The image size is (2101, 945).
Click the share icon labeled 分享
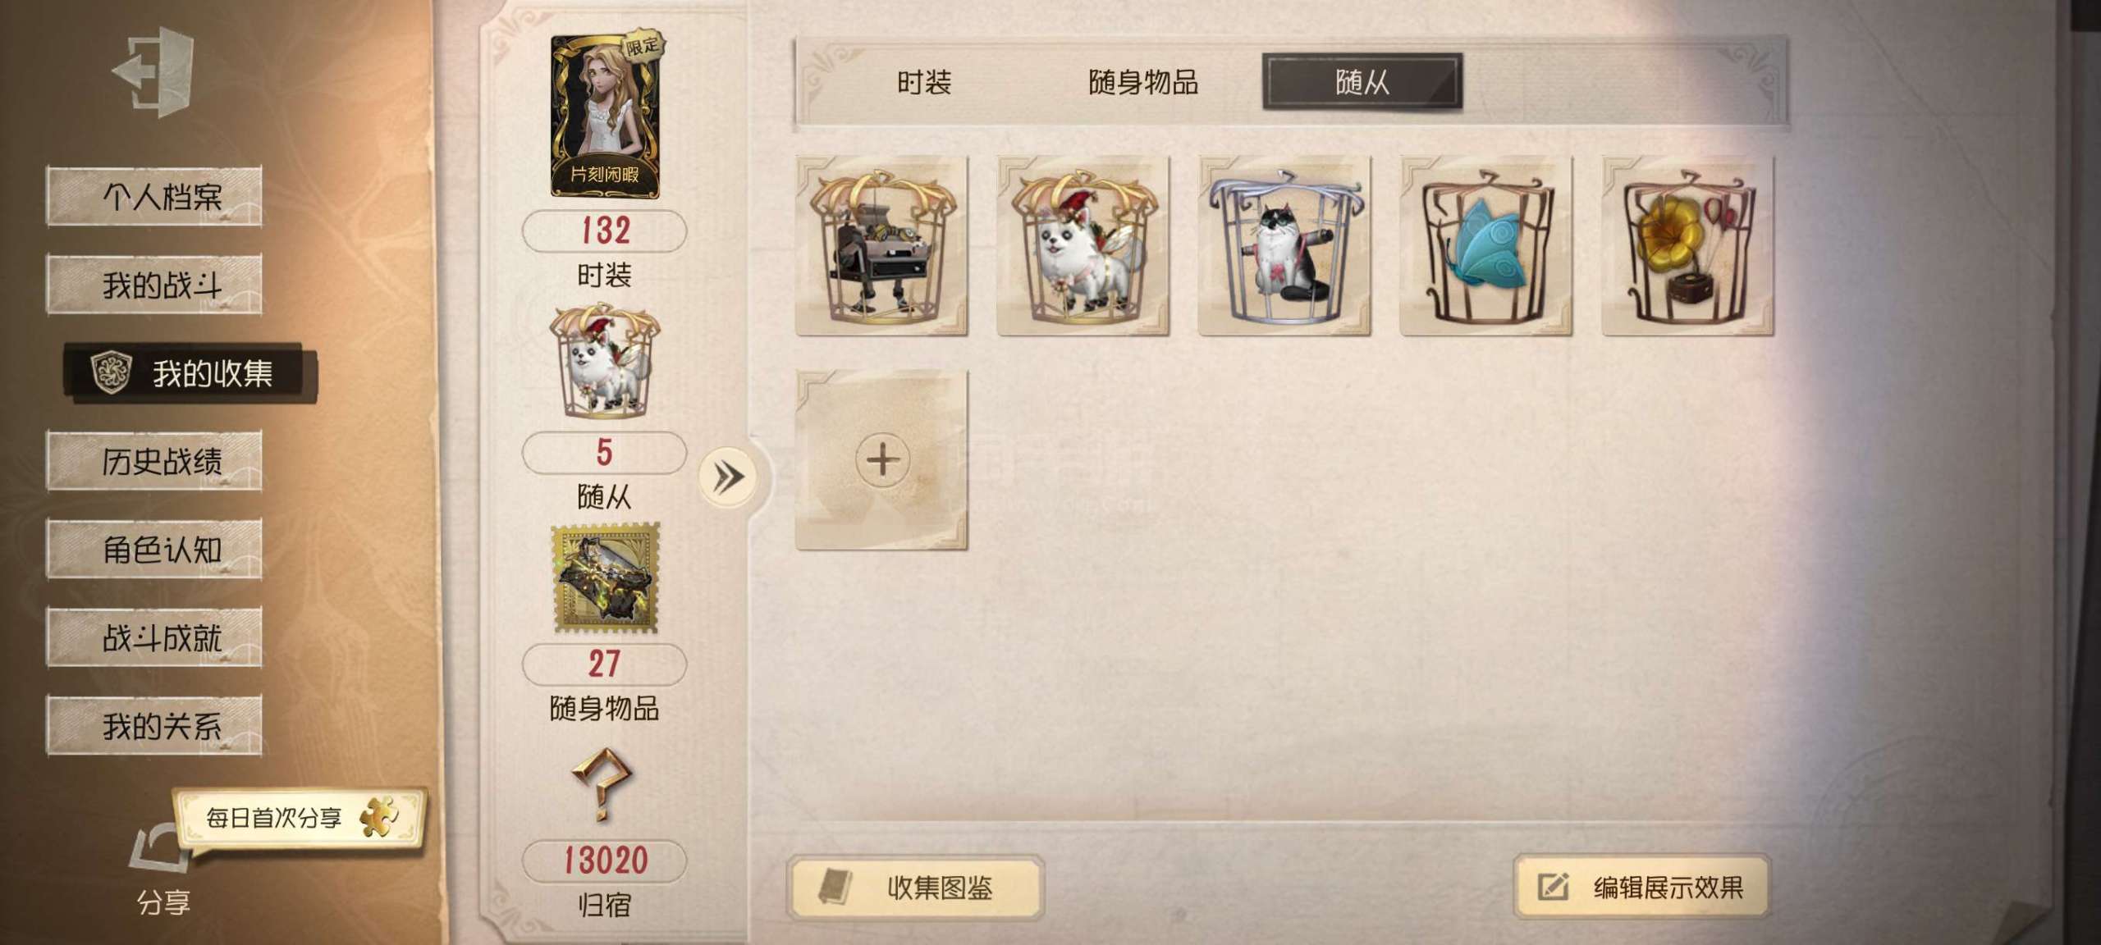pyautogui.click(x=162, y=870)
